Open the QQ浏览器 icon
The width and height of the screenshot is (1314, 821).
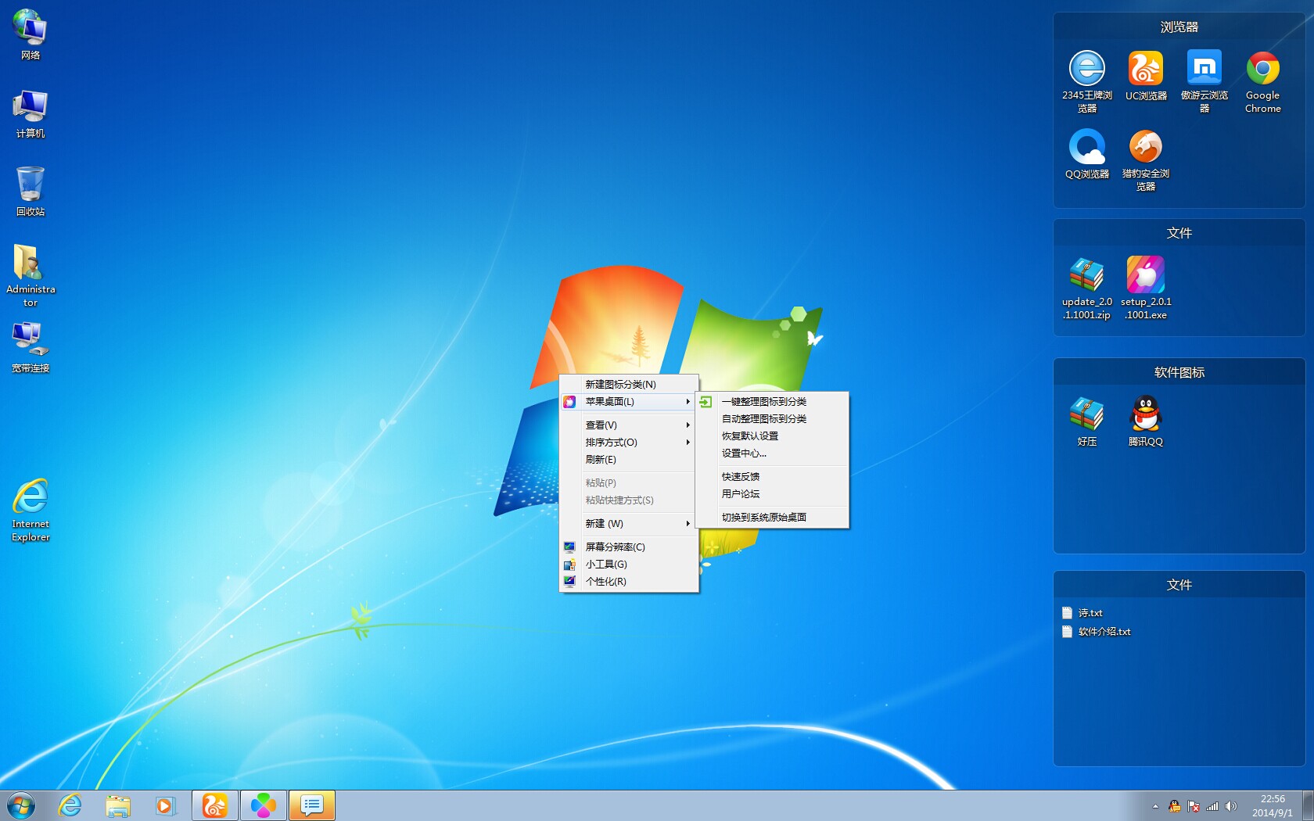click(x=1087, y=148)
